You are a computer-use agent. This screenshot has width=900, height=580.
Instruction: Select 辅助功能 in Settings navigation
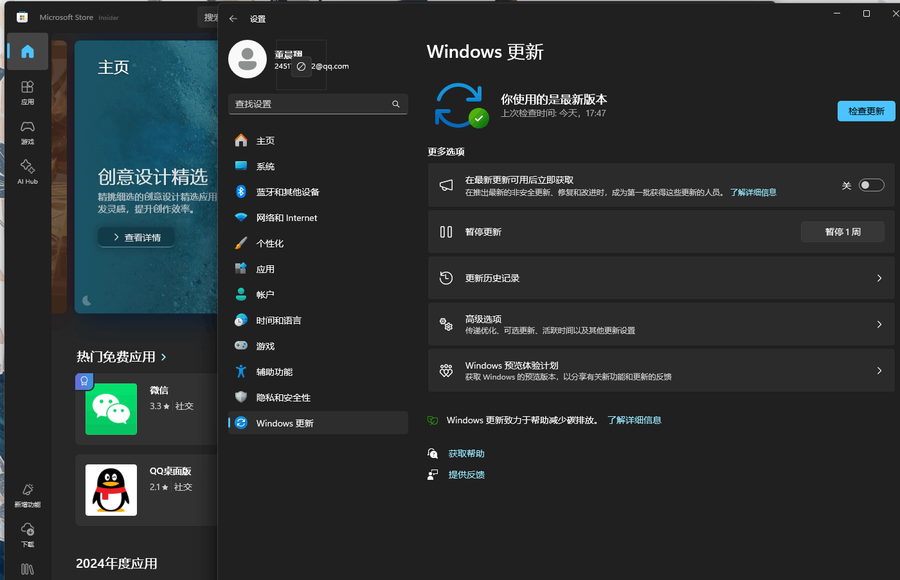tap(318, 372)
